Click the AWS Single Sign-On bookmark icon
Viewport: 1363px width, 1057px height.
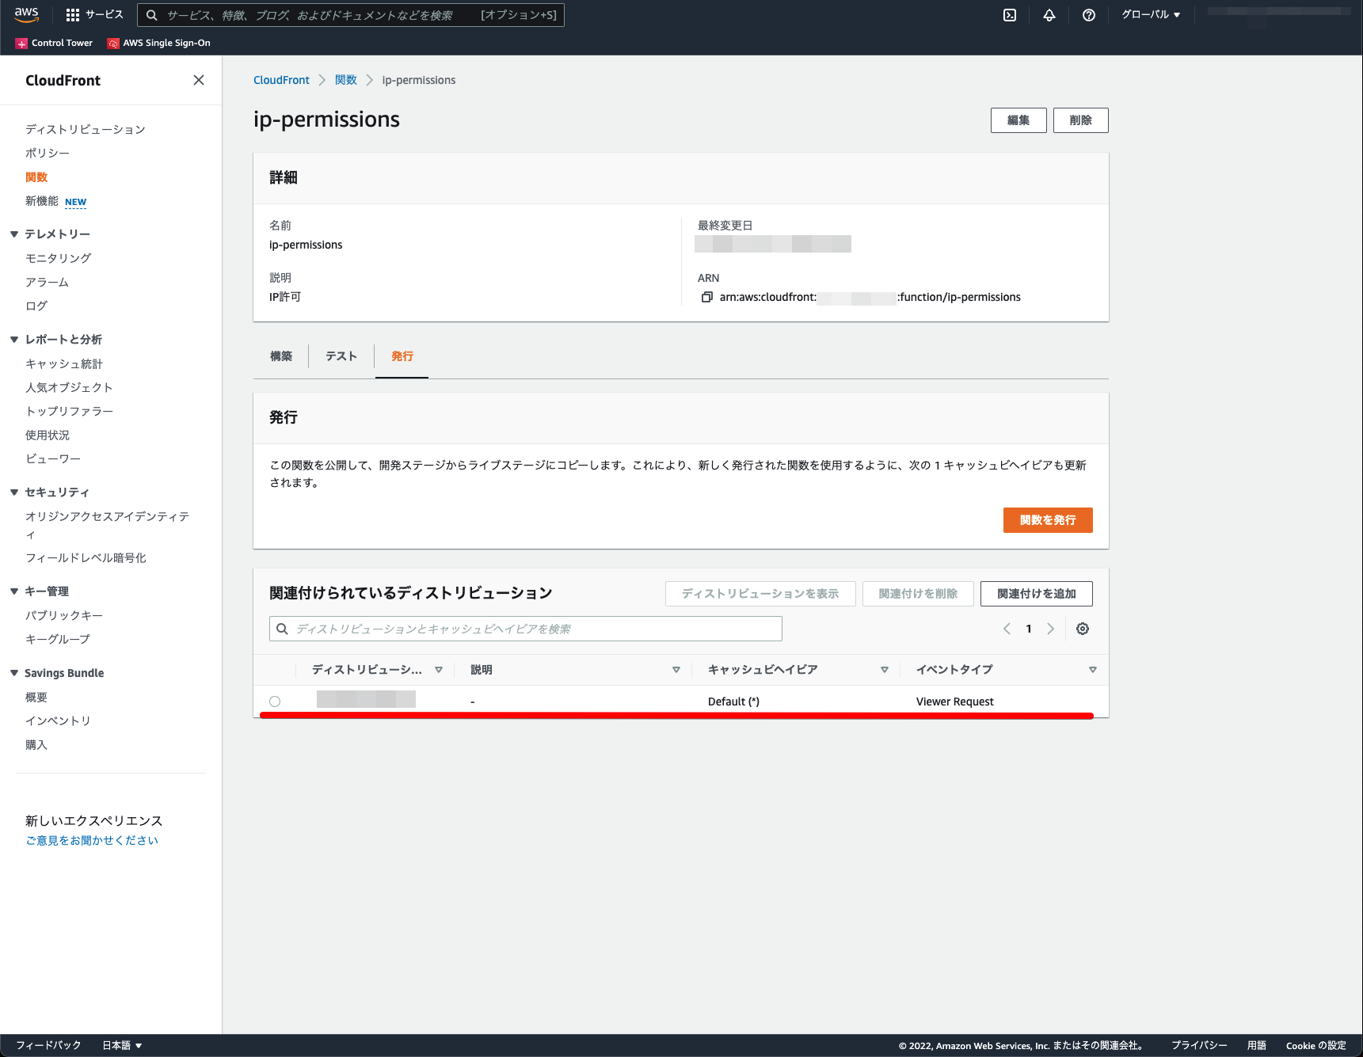(113, 44)
